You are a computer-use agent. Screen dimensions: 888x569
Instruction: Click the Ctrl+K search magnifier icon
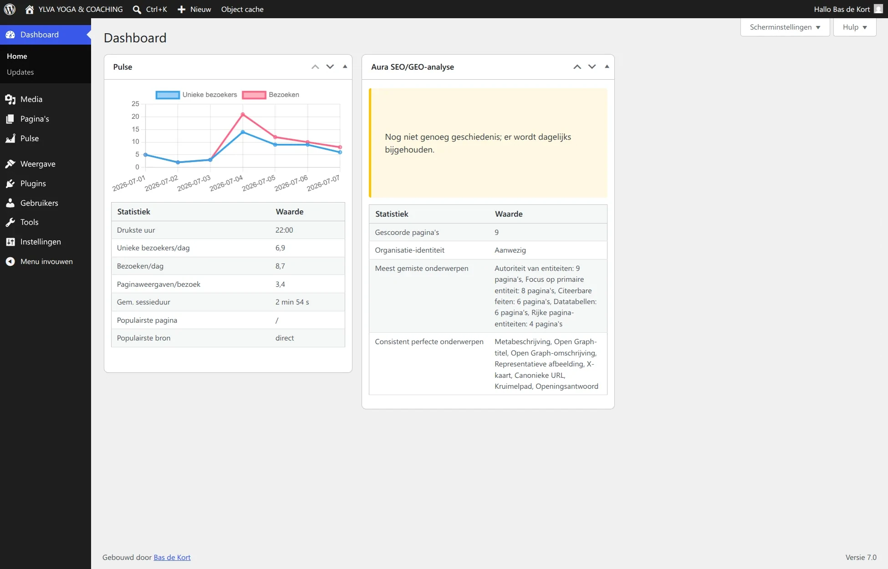tap(137, 10)
